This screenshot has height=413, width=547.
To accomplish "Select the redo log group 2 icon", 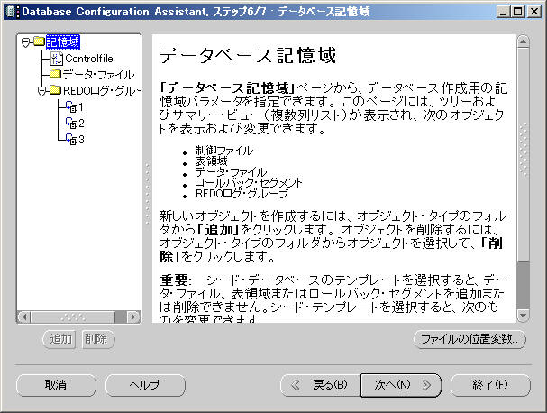I will point(71,123).
